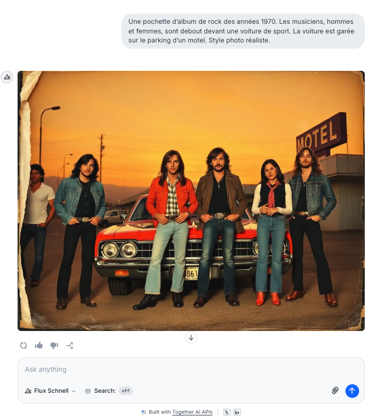Open the LinkedIn icon link

click(237, 412)
